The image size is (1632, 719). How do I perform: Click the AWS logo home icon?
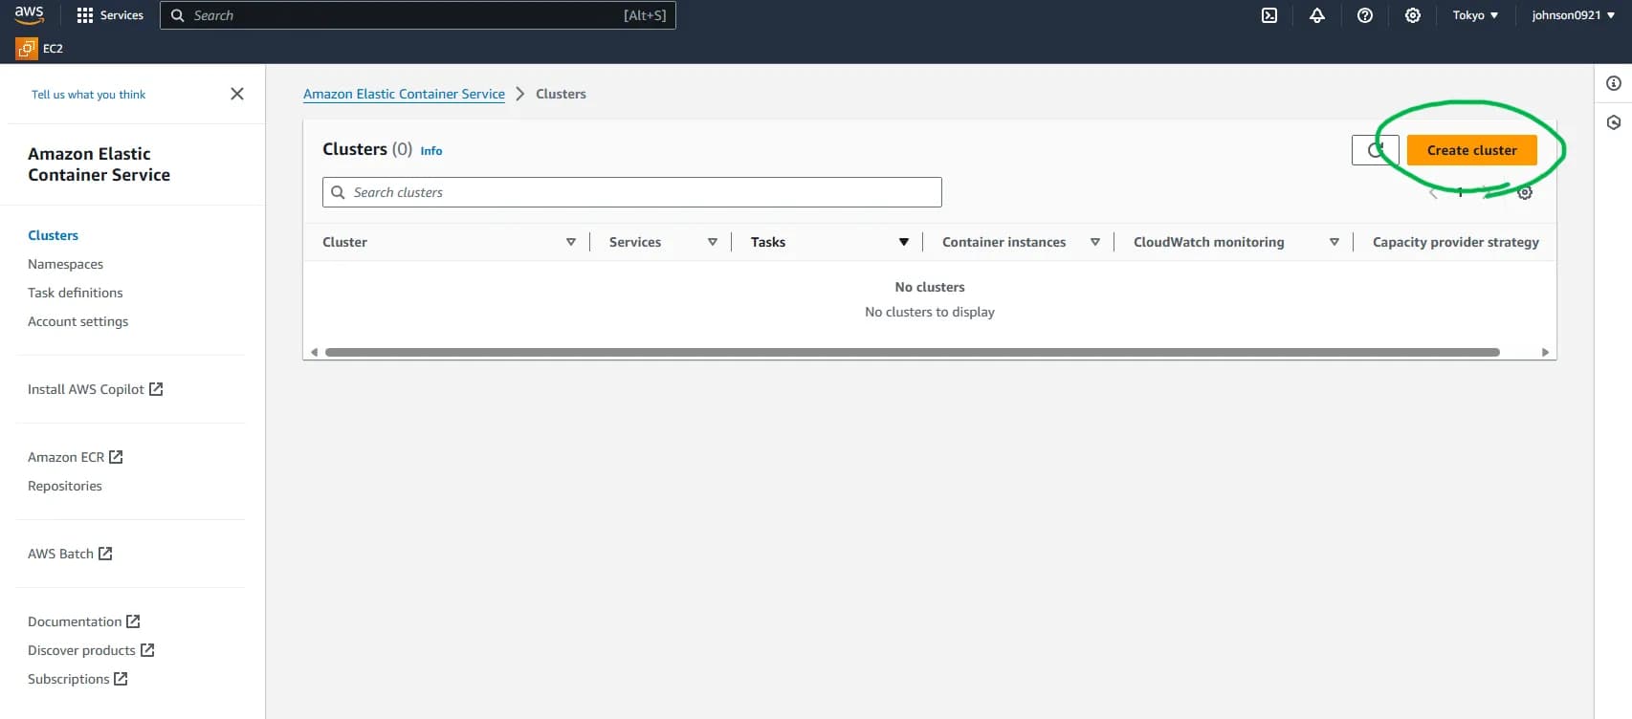point(29,14)
